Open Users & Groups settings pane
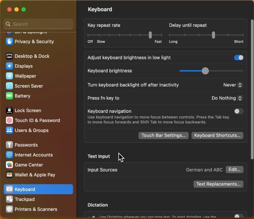This screenshot has width=254, height=219. (31, 130)
